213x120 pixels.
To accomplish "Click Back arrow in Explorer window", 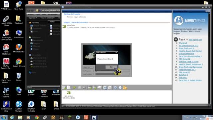I will 29,10.
